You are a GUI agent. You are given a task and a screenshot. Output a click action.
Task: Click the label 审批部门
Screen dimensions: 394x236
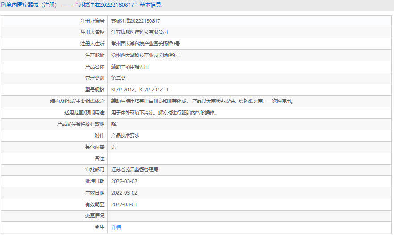[95, 170]
